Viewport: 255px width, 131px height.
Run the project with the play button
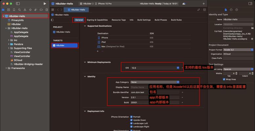click(45, 4)
